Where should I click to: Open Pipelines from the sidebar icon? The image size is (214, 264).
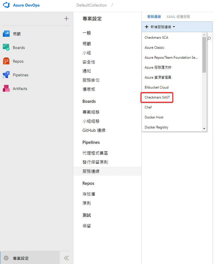click(x=6, y=75)
